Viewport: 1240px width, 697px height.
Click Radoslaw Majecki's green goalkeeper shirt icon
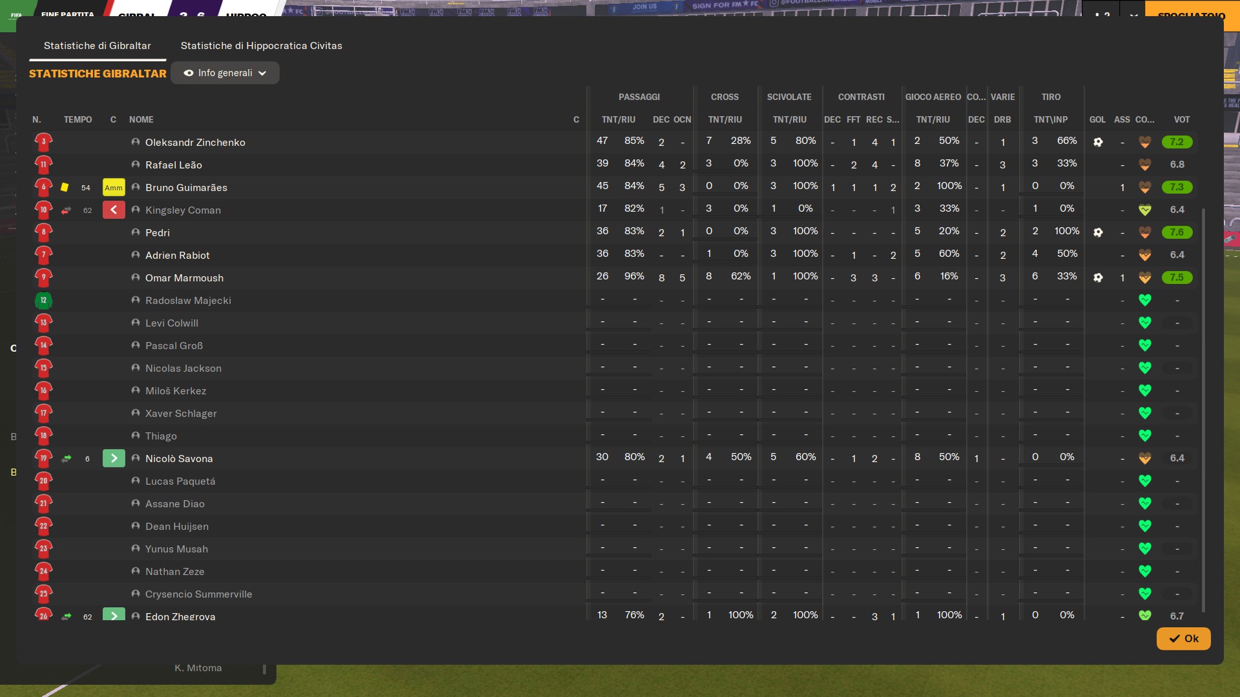(x=43, y=300)
